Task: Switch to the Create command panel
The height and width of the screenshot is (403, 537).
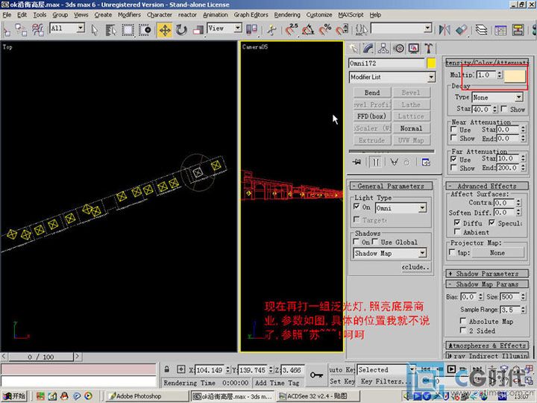Action: coord(353,49)
